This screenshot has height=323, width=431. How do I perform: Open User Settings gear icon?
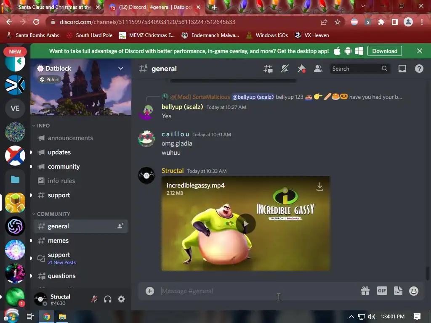121,299
